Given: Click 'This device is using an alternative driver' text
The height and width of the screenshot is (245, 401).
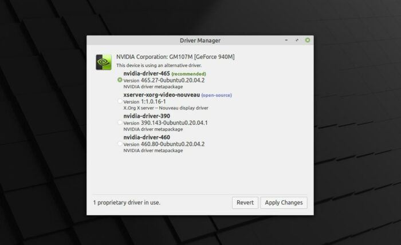Looking at the screenshot, I should (159, 65).
